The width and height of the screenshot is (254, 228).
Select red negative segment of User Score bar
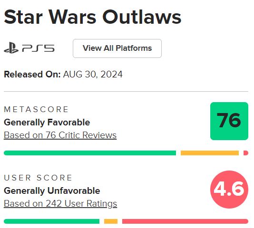[185, 221]
